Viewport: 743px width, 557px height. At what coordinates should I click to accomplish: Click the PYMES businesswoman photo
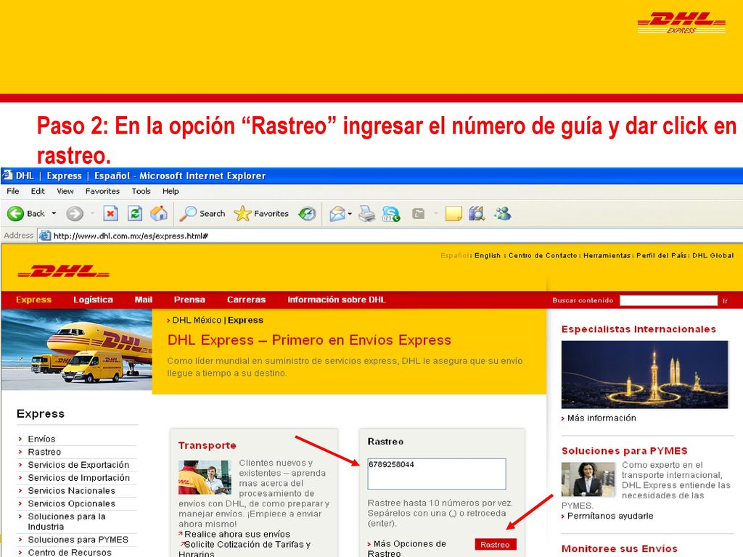tap(588, 479)
